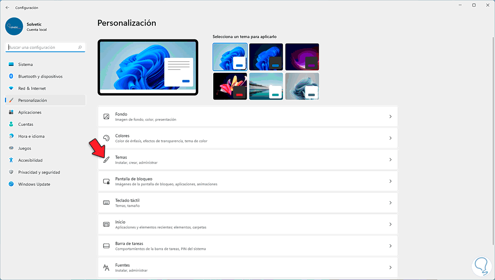Open Accesibilidad section
495x280 pixels.
coord(45,160)
